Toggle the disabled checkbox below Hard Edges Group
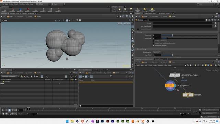Screen dimensions: 220x124 click(138, 29)
